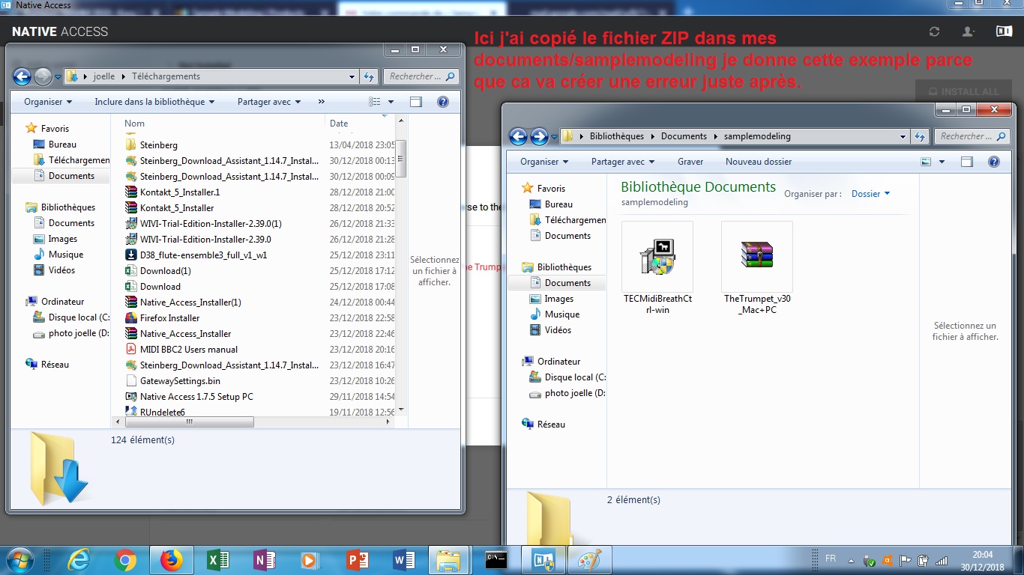1024x575 pixels.
Task: Click the search field in the samplemodeling window
Action: click(972, 136)
